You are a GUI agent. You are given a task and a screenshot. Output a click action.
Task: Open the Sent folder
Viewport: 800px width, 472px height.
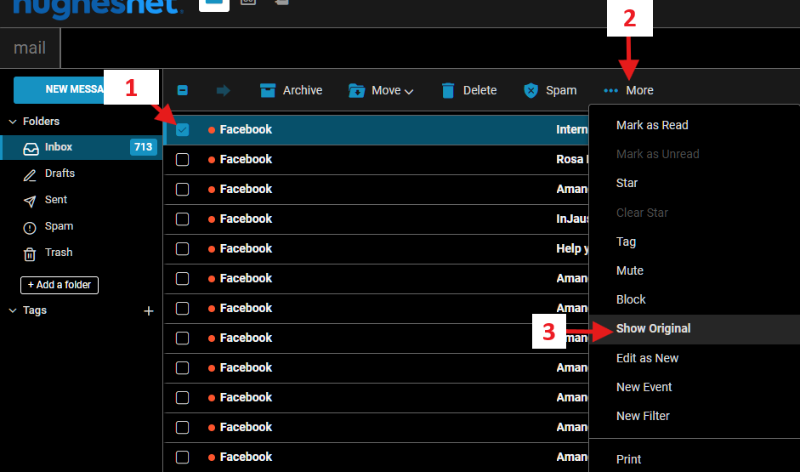55,200
